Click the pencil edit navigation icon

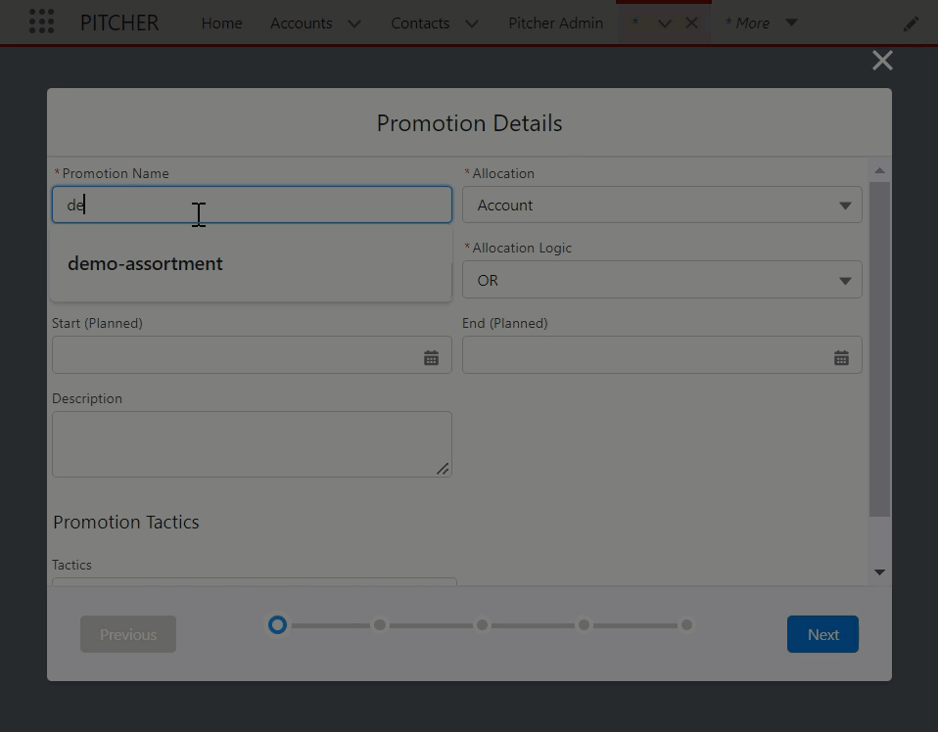coord(911,23)
